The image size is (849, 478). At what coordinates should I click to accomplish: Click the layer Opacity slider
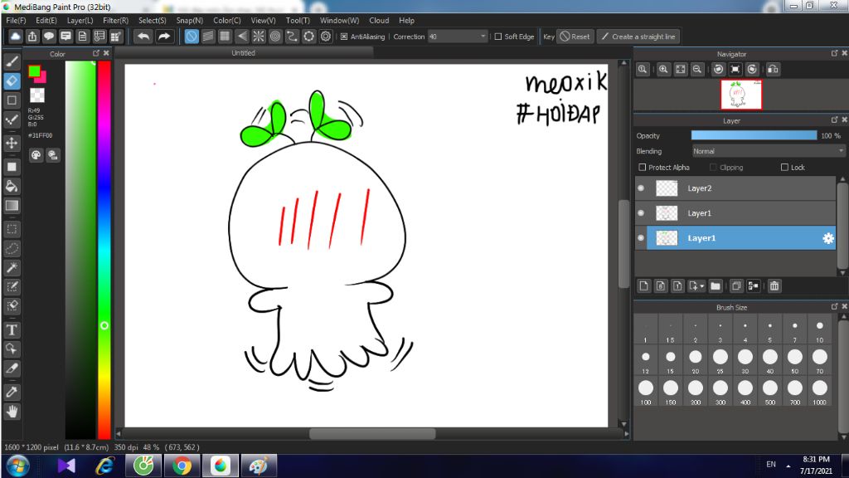click(x=754, y=135)
